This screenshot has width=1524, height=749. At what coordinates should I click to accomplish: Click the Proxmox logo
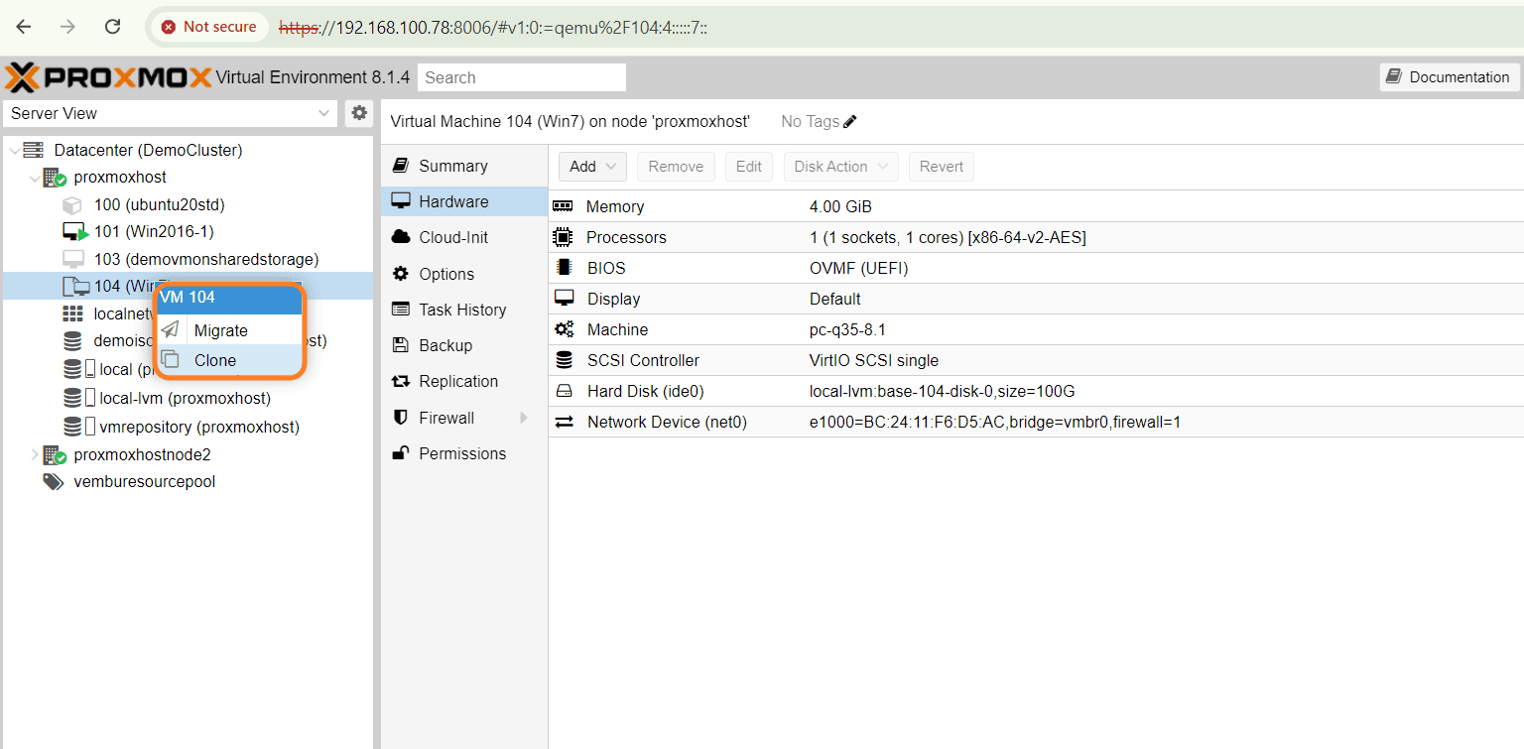108,77
